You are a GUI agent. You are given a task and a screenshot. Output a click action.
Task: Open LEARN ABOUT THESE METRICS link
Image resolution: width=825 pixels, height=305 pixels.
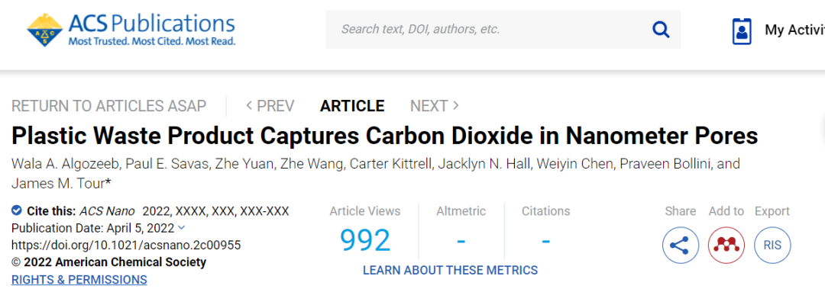pyautogui.click(x=450, y=270)
